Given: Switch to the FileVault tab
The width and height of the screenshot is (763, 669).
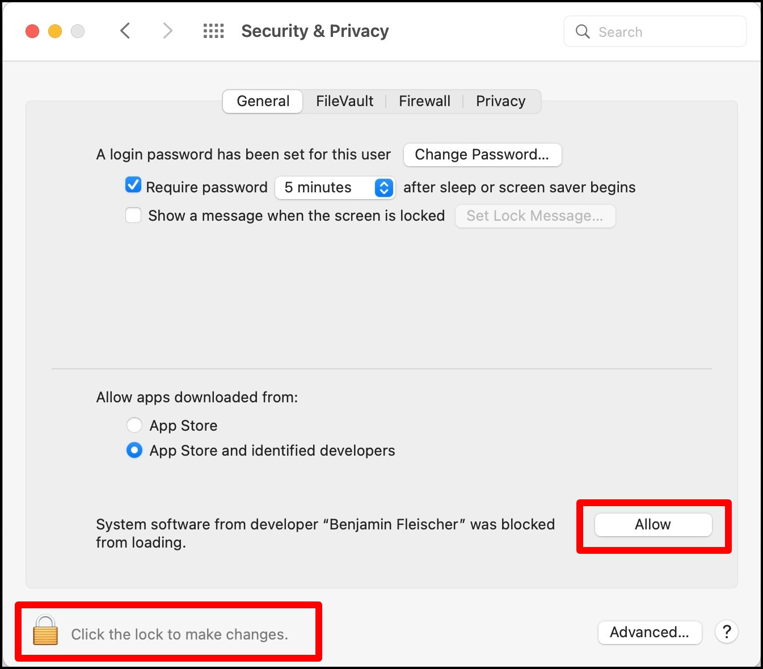Looking at the screenshot, I should click(x=344, y=101).
